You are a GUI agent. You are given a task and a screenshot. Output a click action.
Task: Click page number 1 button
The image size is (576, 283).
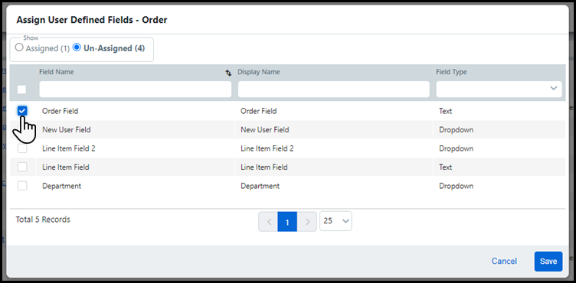pyautogui.click(x=287, y=222)
